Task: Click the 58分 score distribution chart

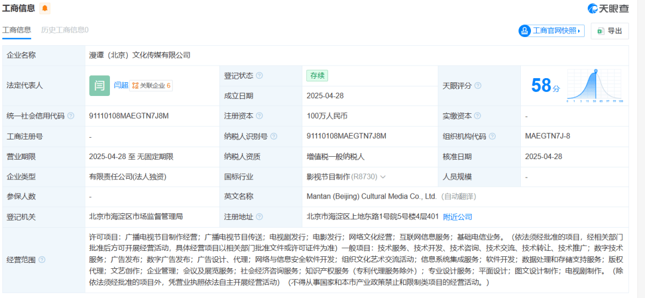Action: coord(595,86)
